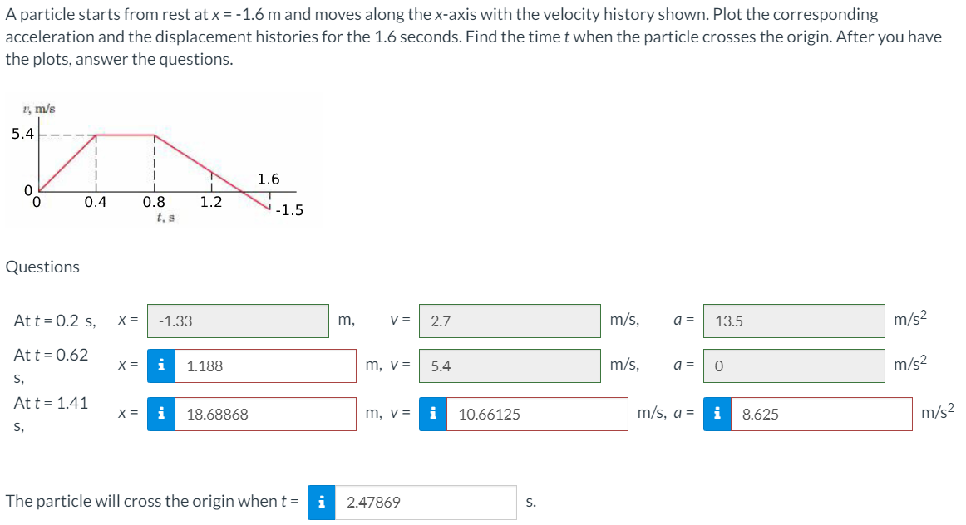Select the a answer field showing 13.5
The image size is (966, 525).
coord(794,321)
